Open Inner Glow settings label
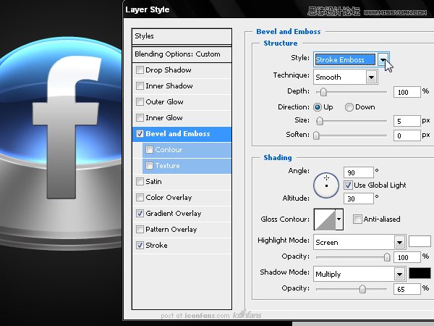 pos(164,118)
